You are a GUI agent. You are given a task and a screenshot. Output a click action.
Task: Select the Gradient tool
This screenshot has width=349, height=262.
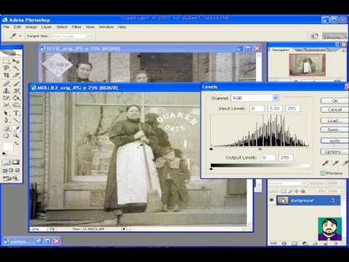click(x=16, y=98)
